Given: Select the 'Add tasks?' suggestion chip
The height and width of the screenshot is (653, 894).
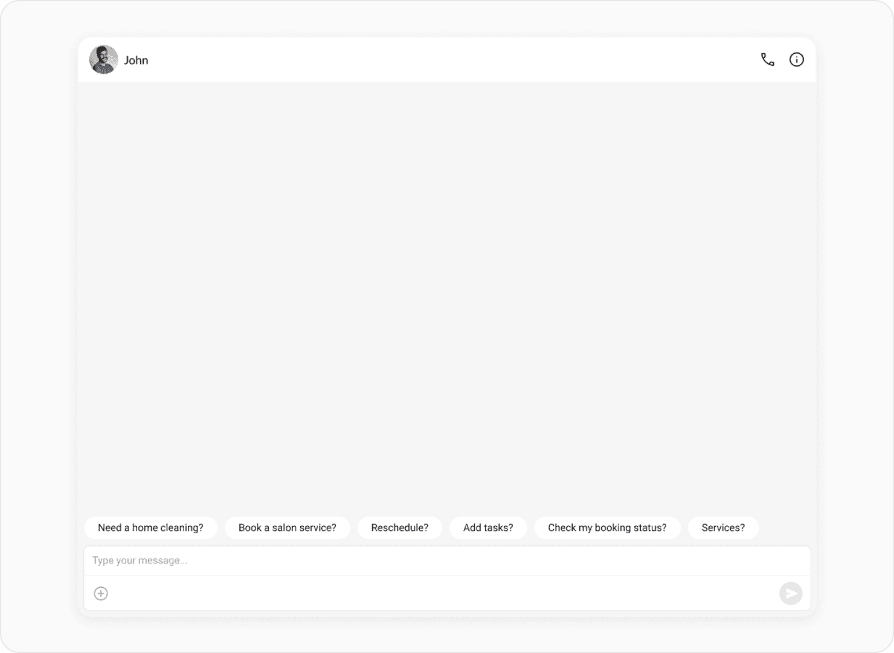Looking at the screenshot, I should pyautogui.click(x=488, y=528).
